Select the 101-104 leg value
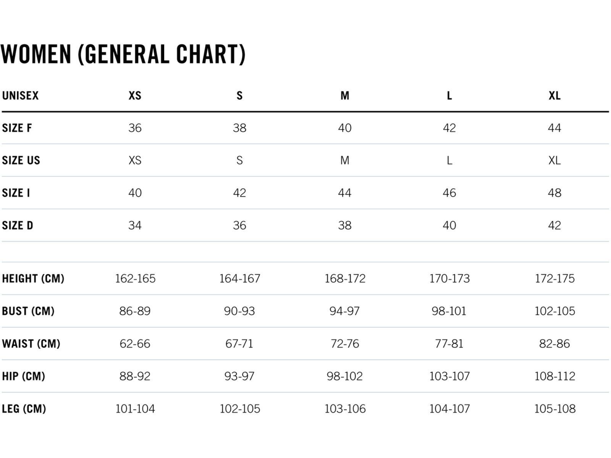This screenshot has width=611, height=458. (135, 409)
